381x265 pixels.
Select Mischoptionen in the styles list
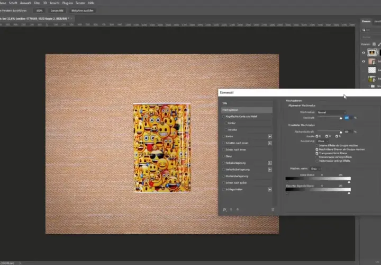pos(247,110)
